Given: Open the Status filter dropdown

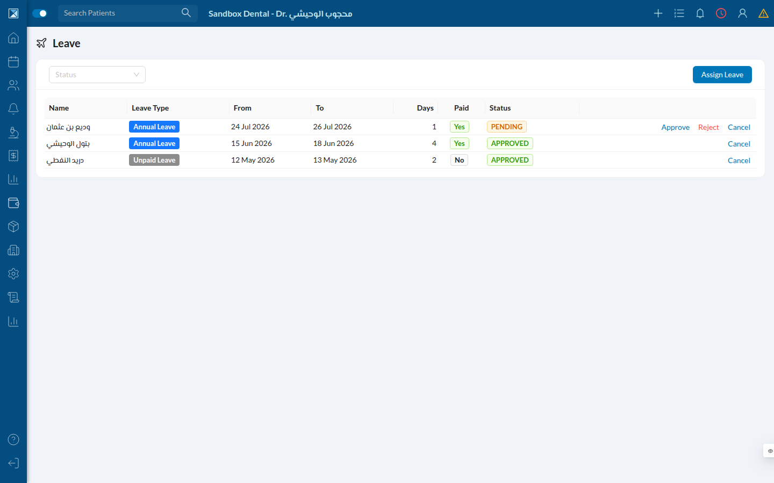Looking at the screenshot, I should point(97,75).
